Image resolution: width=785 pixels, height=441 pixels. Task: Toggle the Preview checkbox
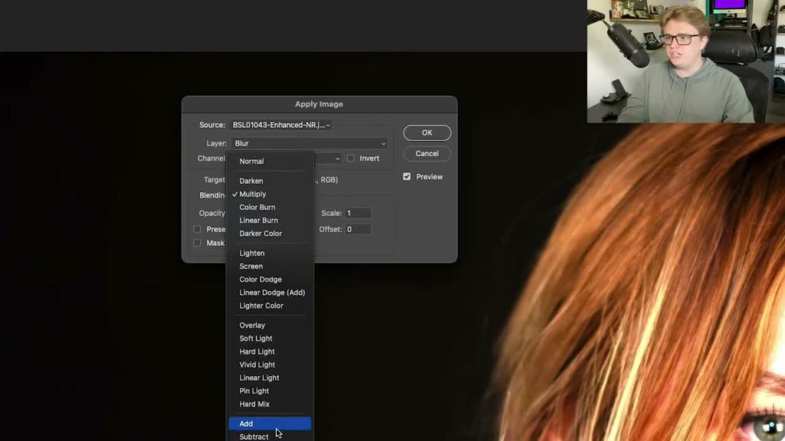point(406,177)
